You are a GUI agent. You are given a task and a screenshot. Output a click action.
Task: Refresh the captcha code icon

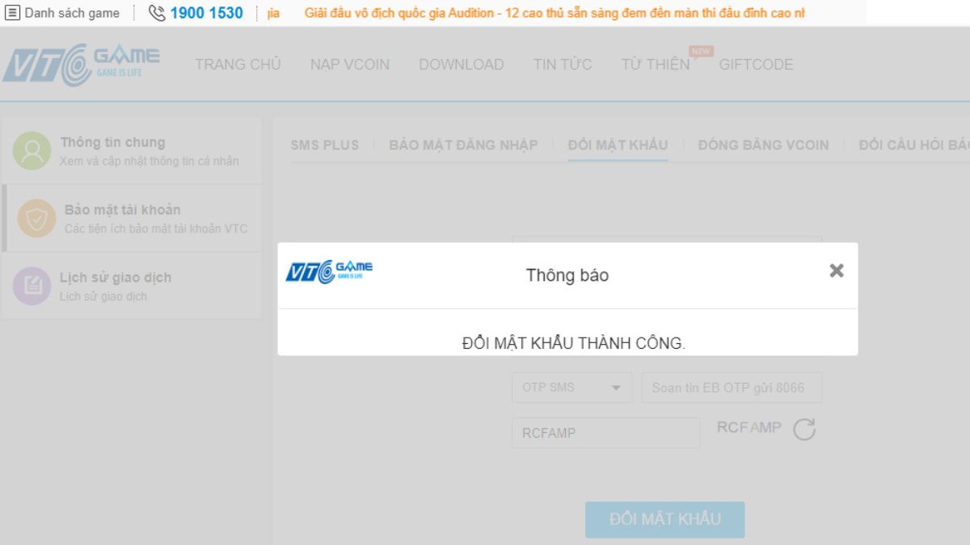tap(803, 429)
